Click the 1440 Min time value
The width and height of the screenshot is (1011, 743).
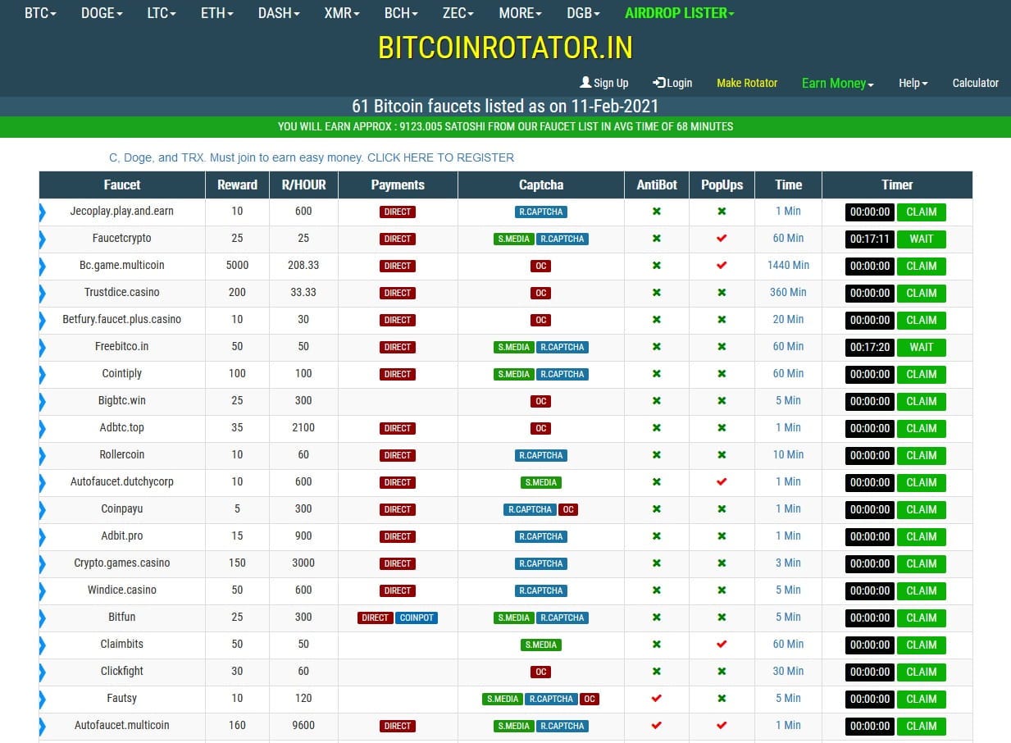click(788, 265)
